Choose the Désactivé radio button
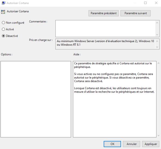Viewport: 161px width, 149px height. pyautogui.click(x=3, y=36)
